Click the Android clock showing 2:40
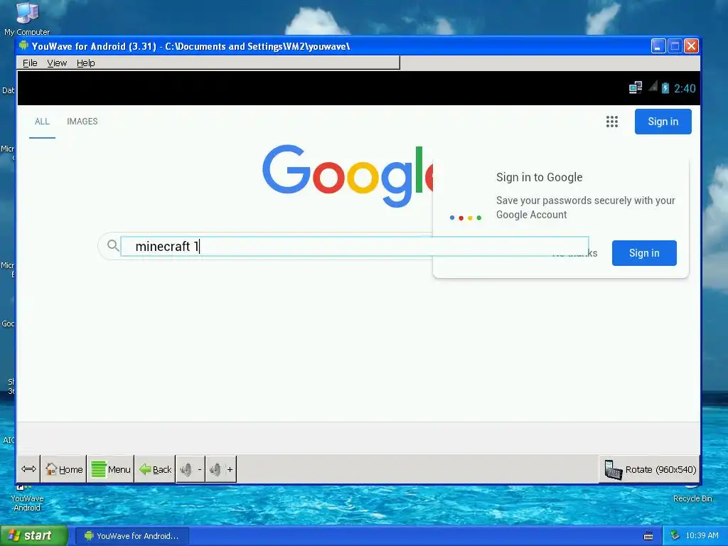 pyautogui.click(x=685, y=88)
